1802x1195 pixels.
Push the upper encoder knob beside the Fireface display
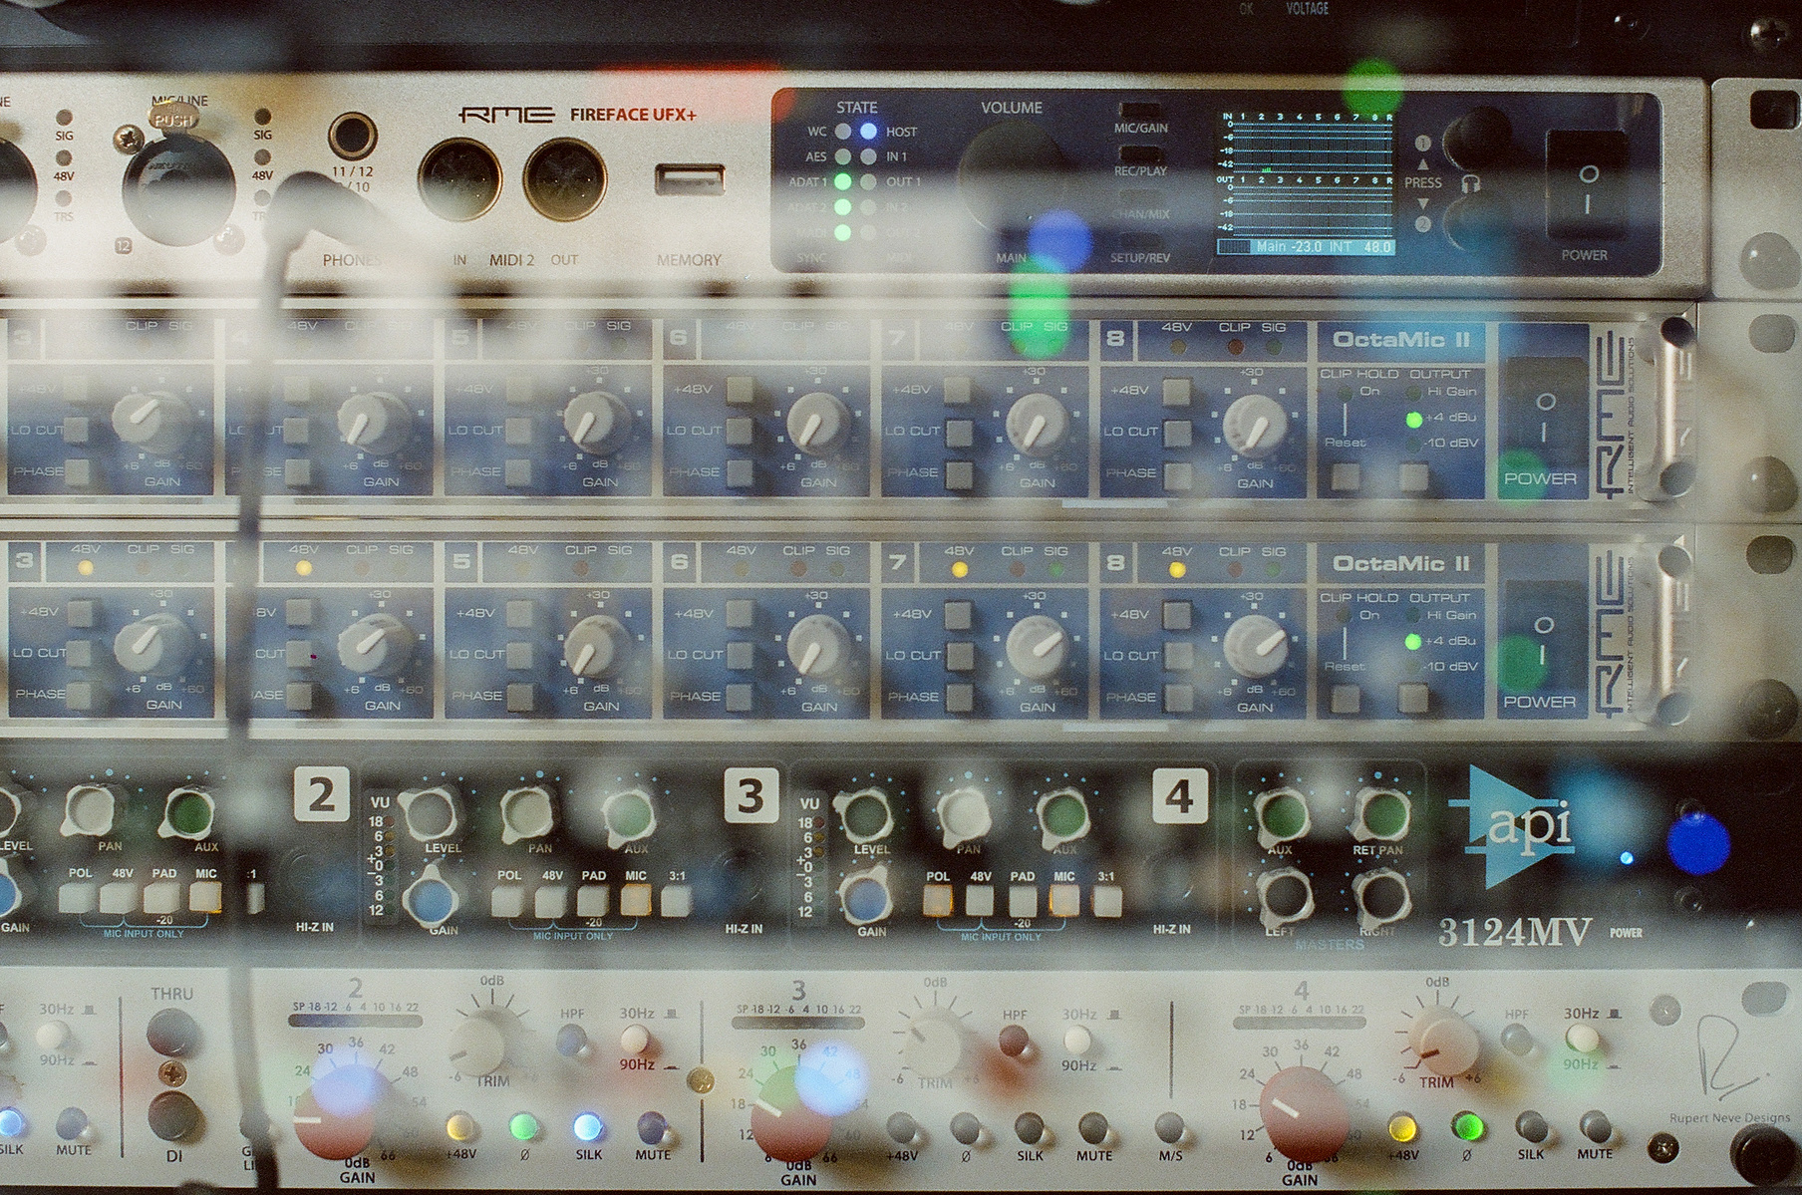pyautogui.click(x=1476, y=140)
